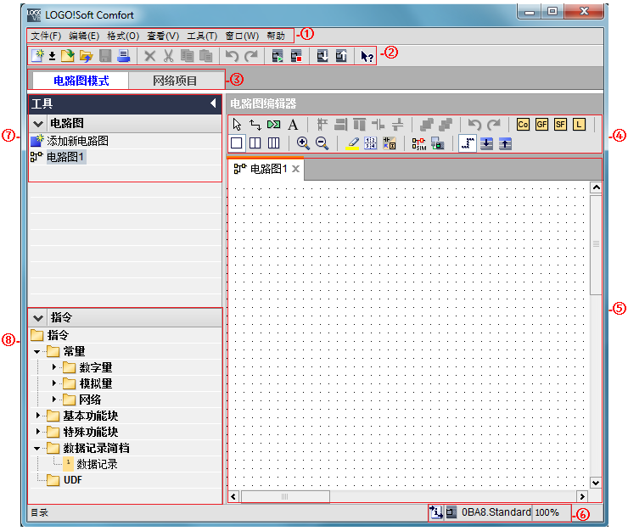Switch to 电路图模式 tab
The height and width of the screenshot is (531, 628).
coord(81,81)
